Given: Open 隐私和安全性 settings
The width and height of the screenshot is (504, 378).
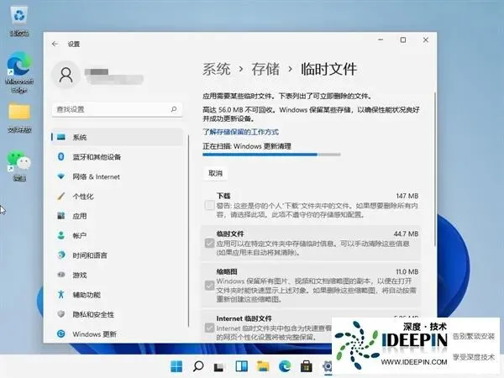Looking at the screenshot, I should (x=118, y=314).
